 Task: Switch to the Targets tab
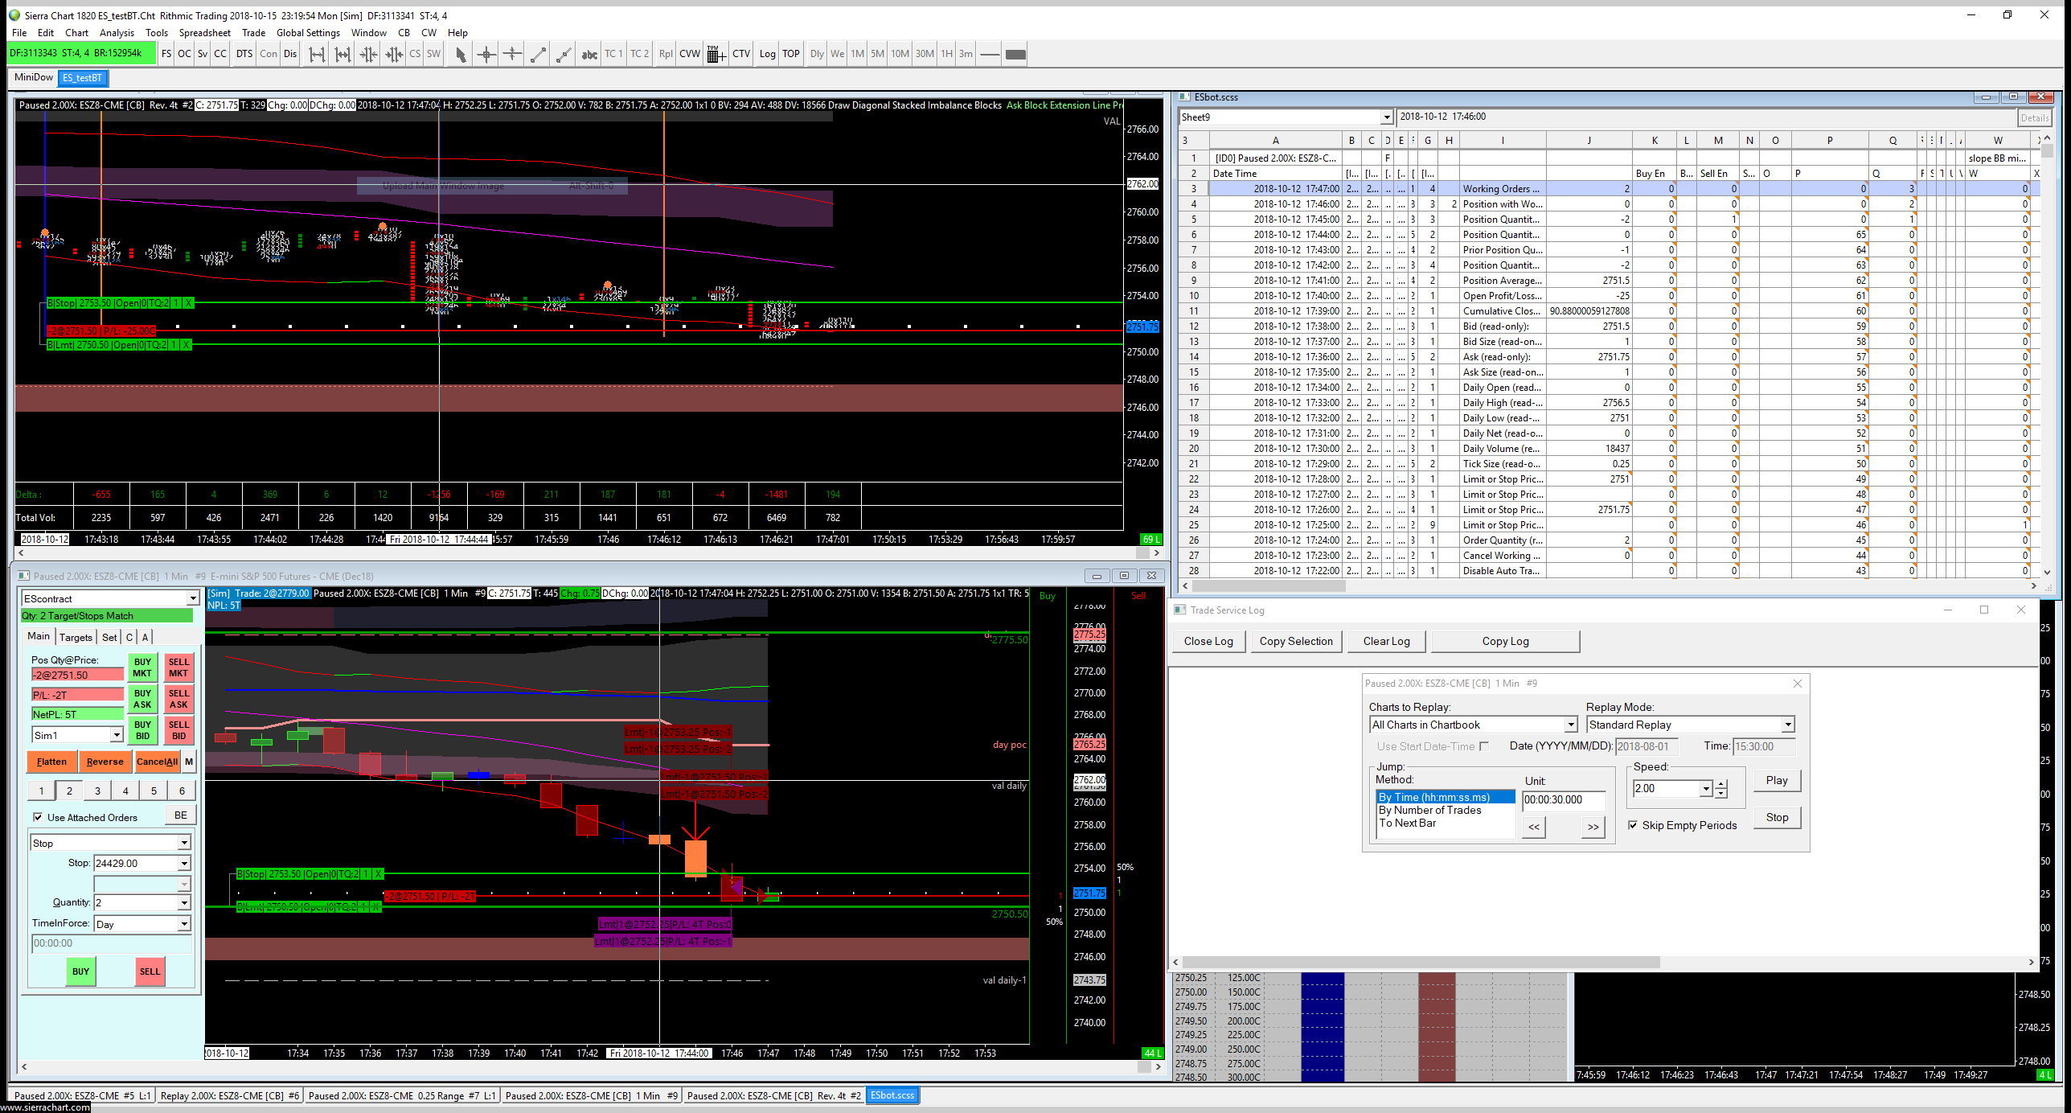coord(76,637)
